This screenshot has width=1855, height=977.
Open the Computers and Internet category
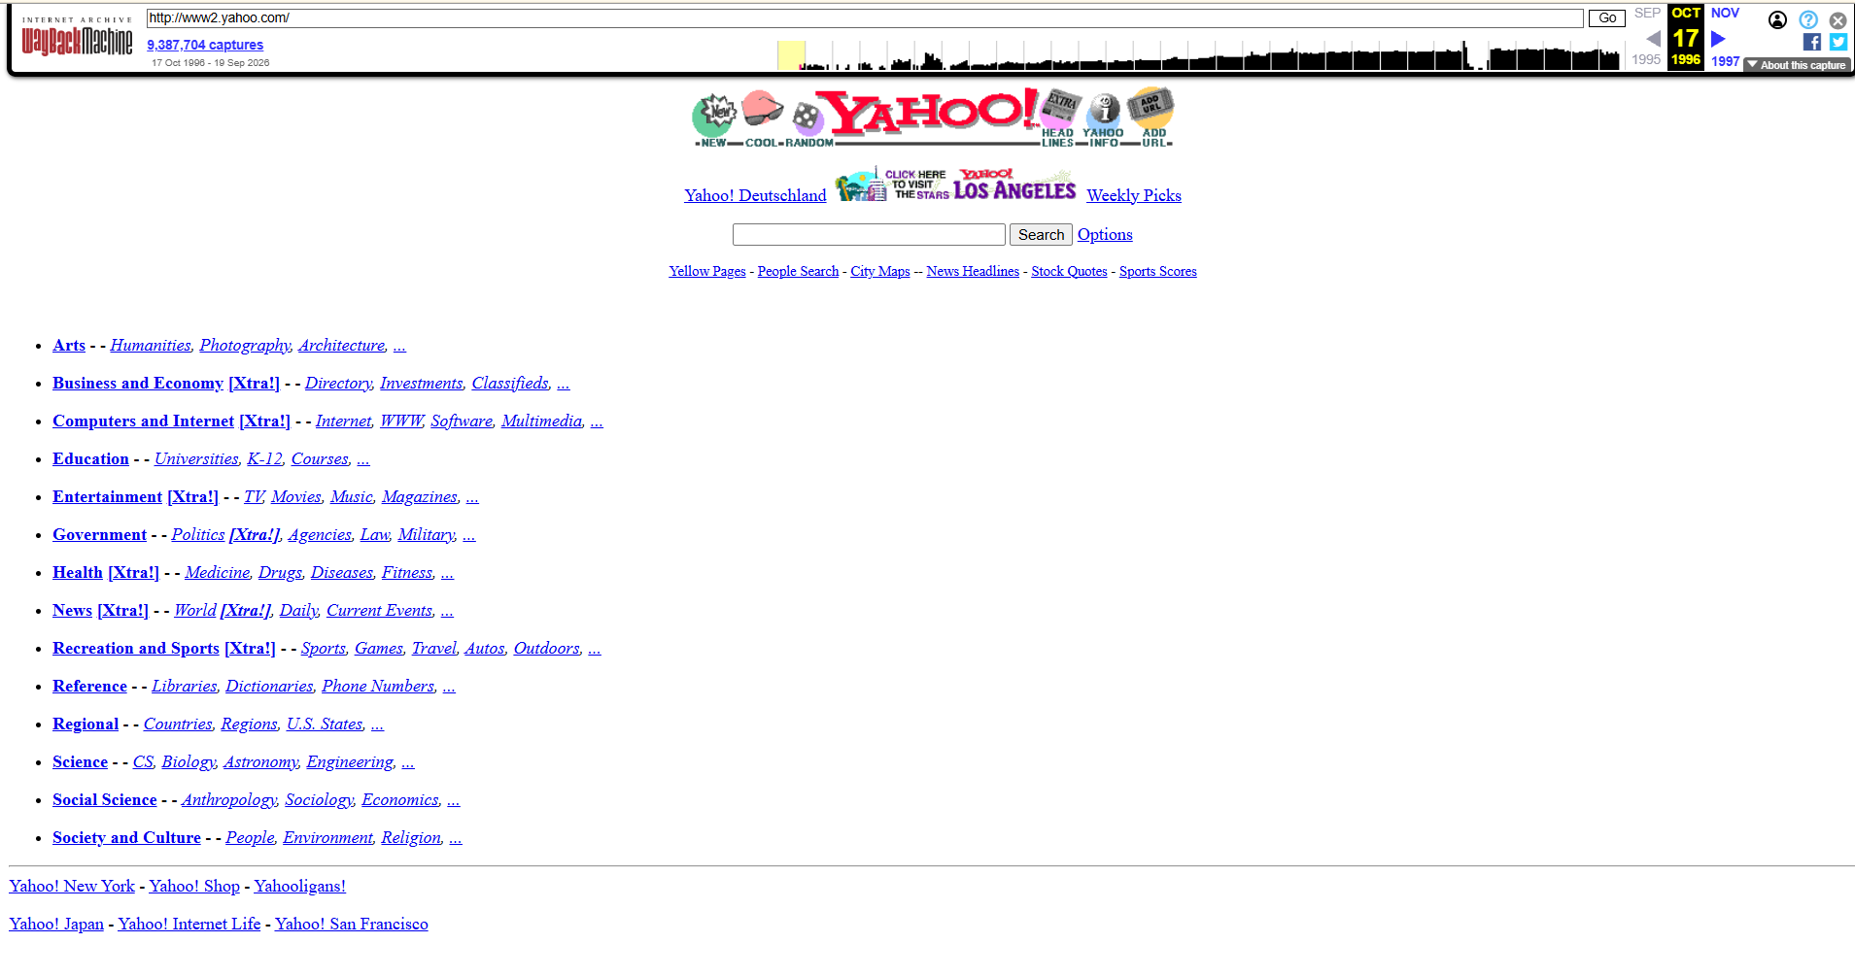click(143, 421)
